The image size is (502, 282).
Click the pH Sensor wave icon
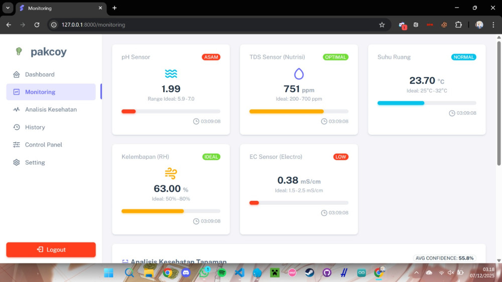[x=171, y=74]
